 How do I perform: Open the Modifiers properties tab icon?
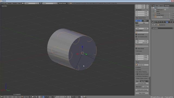[x=167, y=22]
